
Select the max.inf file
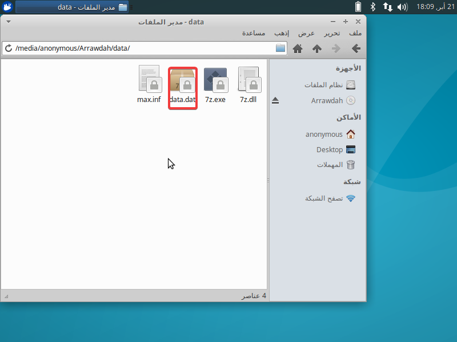tap(149, 80)
